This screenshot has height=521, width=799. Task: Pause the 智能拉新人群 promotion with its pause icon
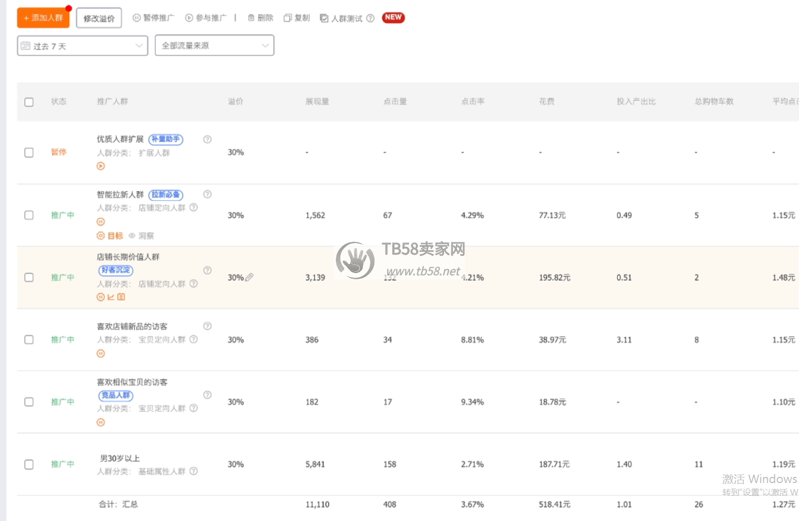point(101,222)
